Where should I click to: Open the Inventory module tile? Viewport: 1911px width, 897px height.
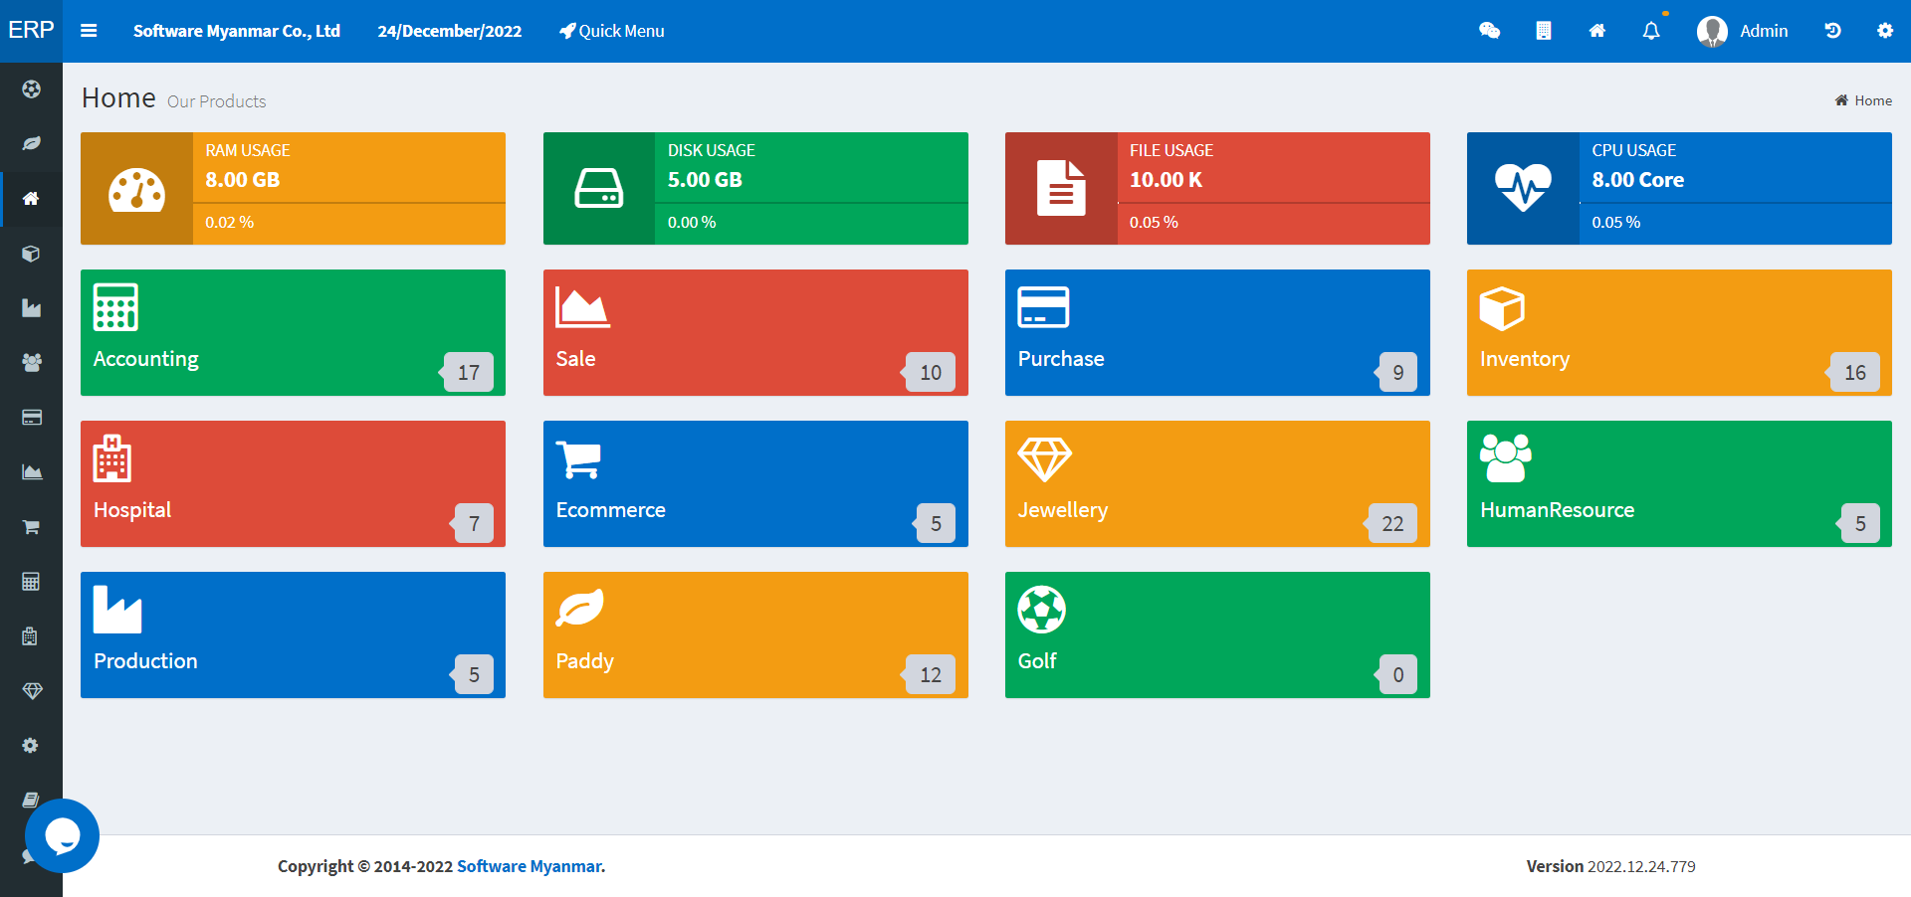pos(1679,332)
